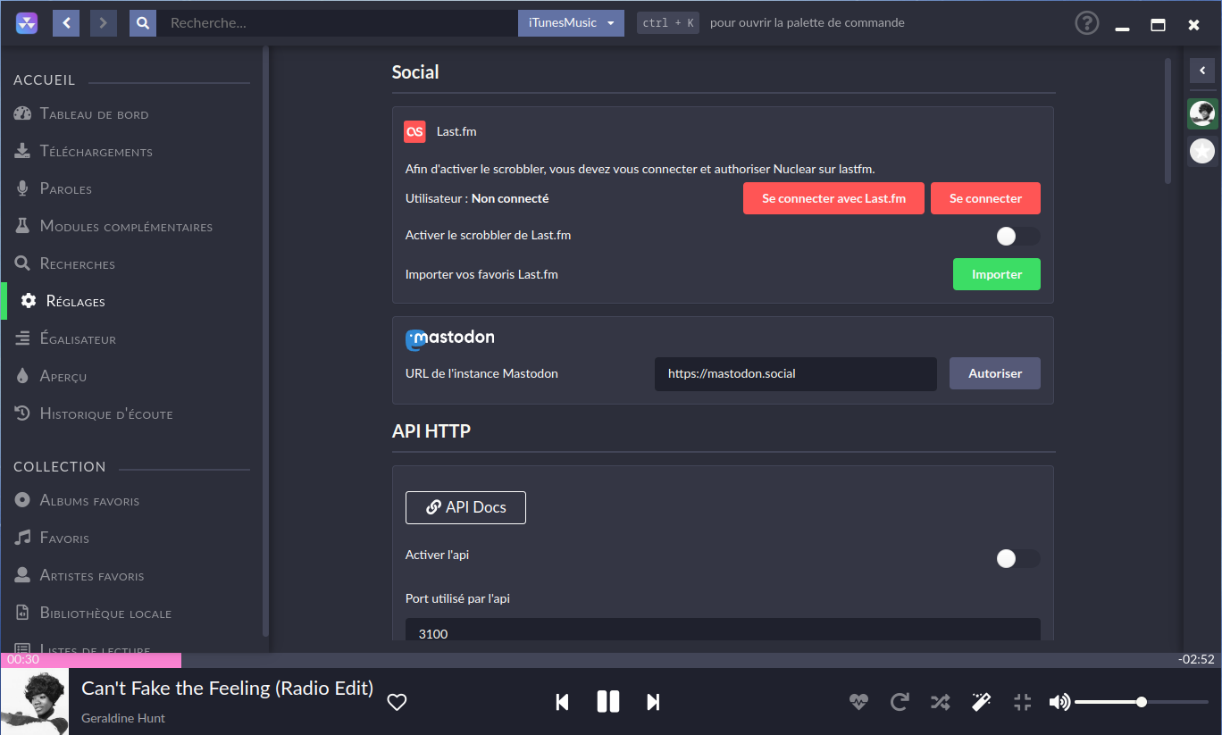
Task: Enable the Last.fm scrobbler toggle
Action: click(x=1017, y=236)
